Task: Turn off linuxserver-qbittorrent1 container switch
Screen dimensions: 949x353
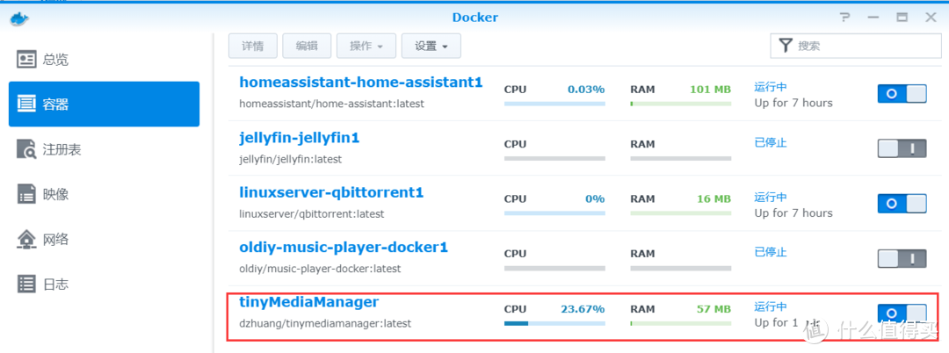Action: coord(902,204)
